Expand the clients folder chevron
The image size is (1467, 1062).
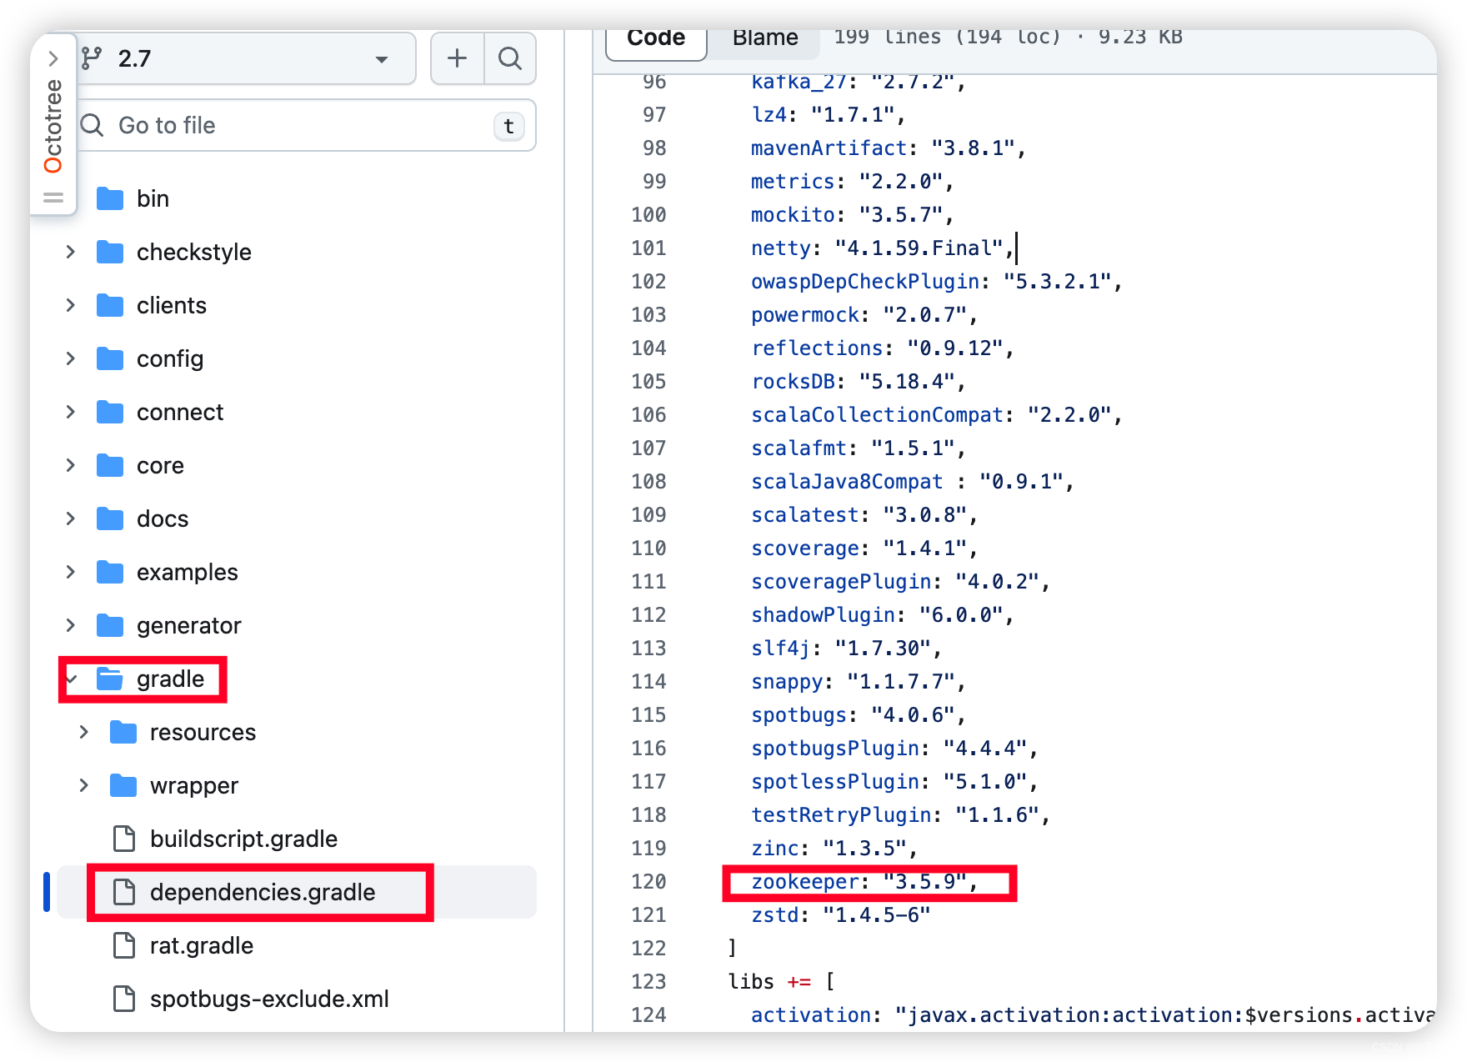point(71,305)
